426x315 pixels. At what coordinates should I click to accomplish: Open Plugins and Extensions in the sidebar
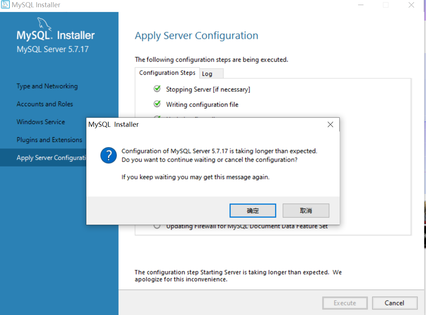click(x=49, y=140)
